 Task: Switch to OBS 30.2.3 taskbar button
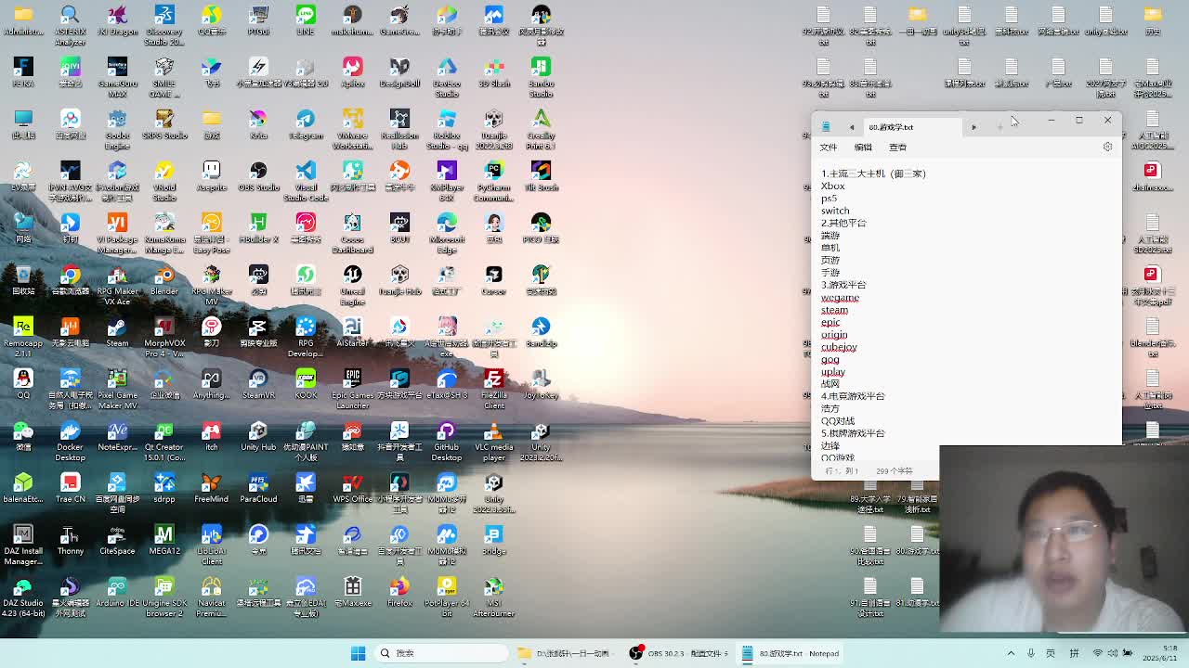click(677, 653)
